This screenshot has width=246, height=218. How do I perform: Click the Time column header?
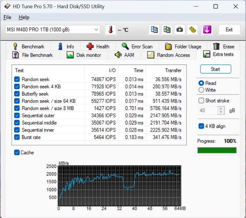tap(132, 70)
